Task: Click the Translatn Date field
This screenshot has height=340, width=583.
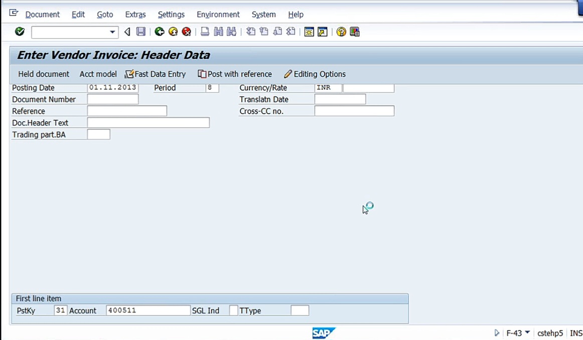Action: click(x=340, y=99)
